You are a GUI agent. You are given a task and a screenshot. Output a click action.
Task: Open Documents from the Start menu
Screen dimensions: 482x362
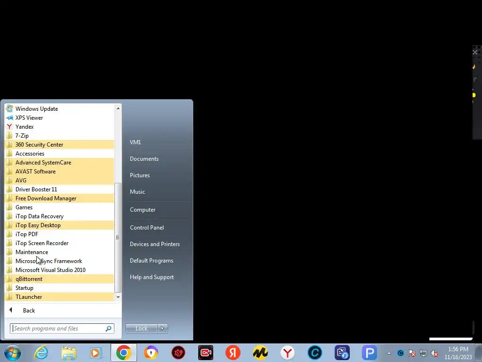(x=144, y=158)
